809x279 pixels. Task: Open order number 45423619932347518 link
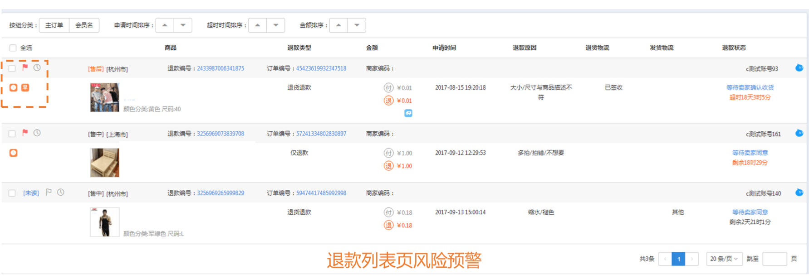tap(321, 68)
